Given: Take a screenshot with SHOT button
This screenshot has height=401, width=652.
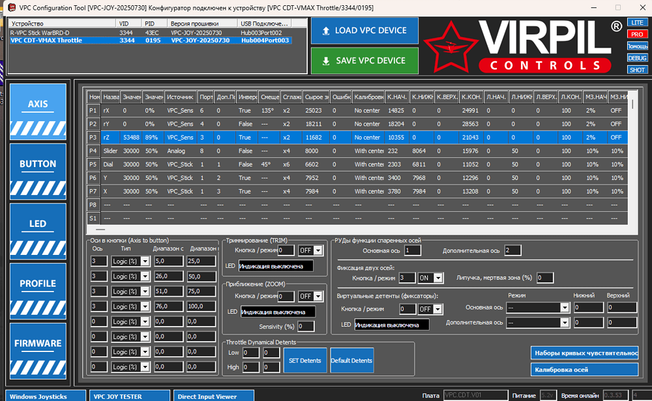Looking at the screenshot, I should tap(637, 70).
